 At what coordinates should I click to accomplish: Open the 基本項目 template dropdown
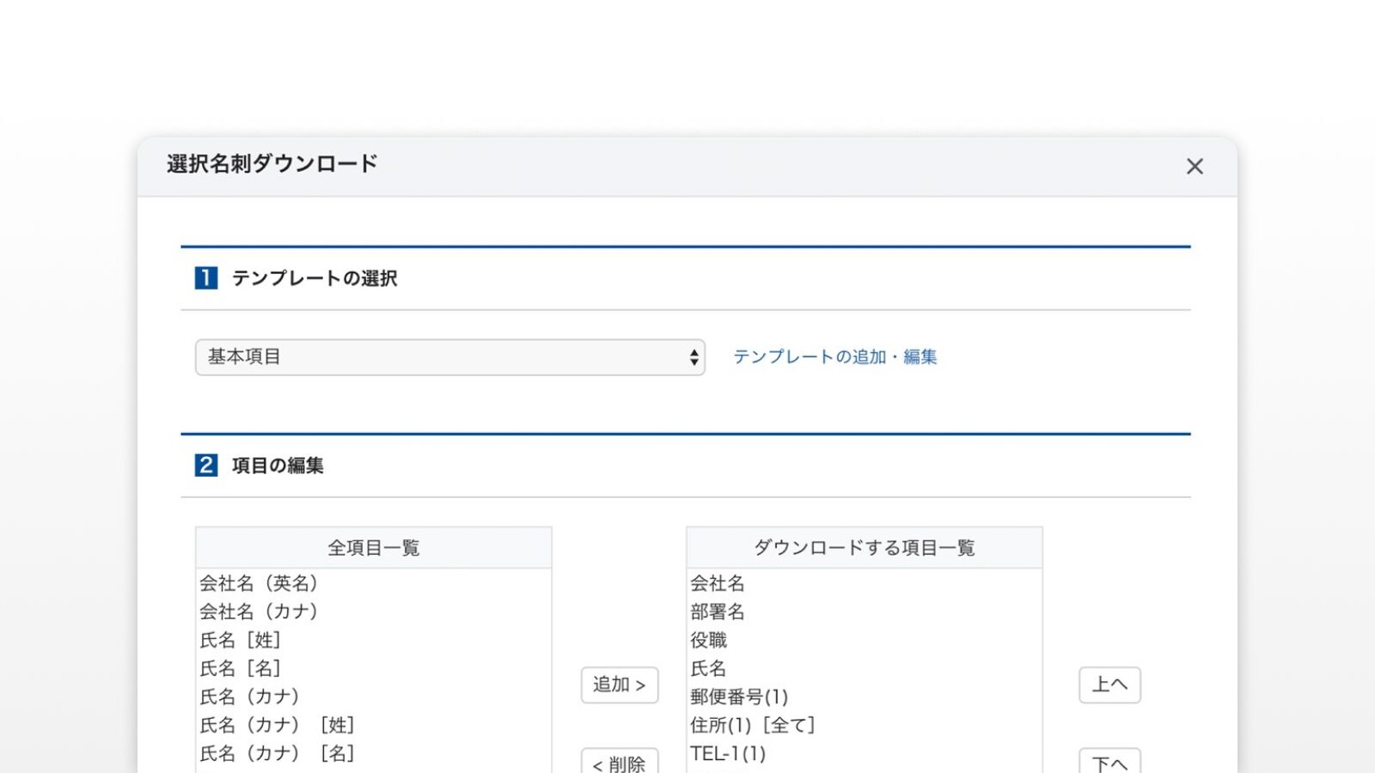[450, 357]
